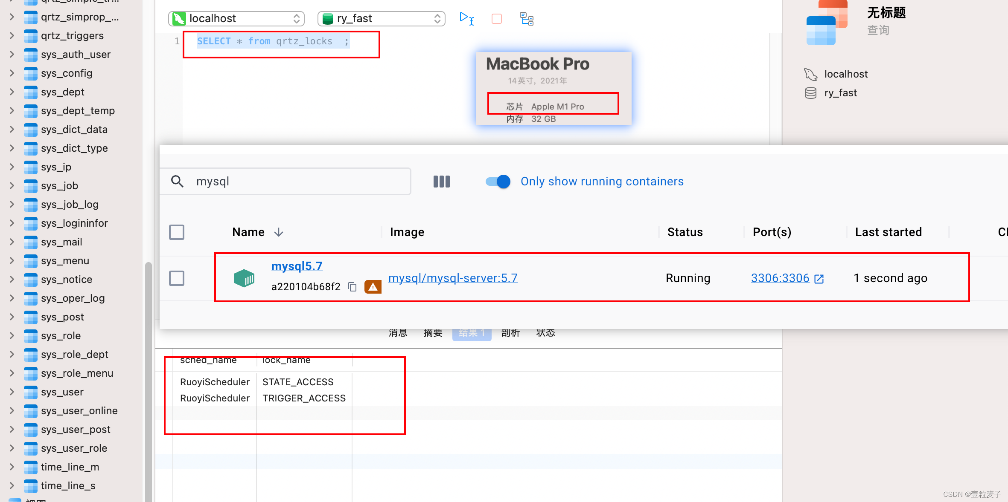
Task: Click the stop query button
Action: (497, 19)
